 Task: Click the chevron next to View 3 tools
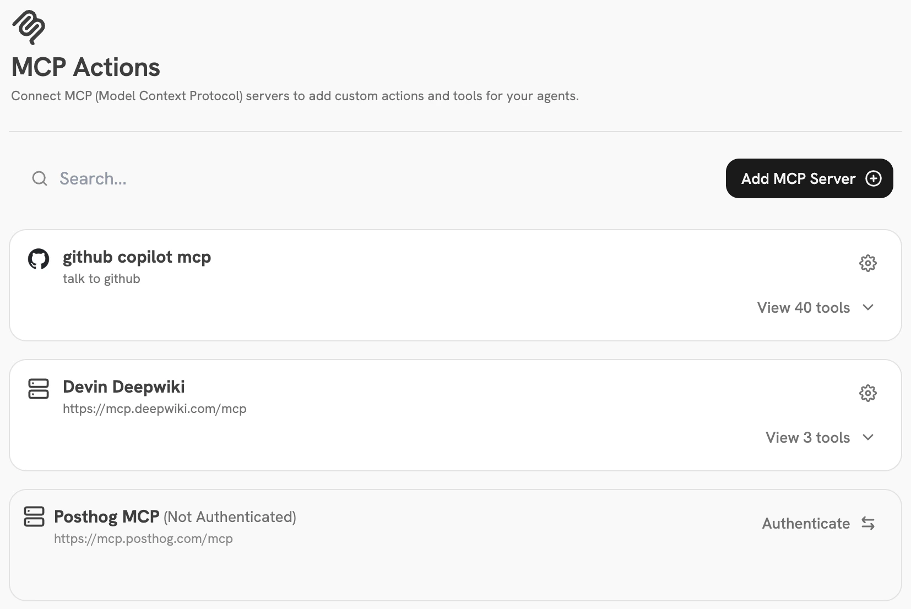point(868,437)
